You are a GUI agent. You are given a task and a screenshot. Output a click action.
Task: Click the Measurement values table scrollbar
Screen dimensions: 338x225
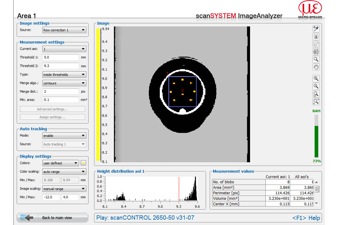tap(317, 189)
